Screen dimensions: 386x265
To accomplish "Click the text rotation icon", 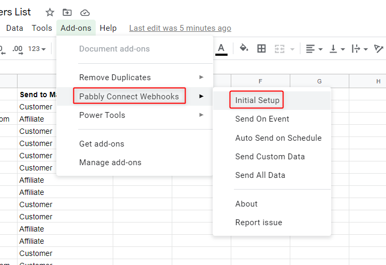I will click(379, 49).
